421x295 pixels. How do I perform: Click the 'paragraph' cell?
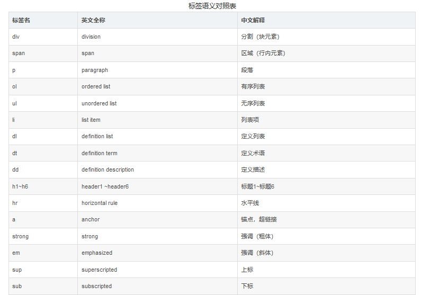coord(158,70)
